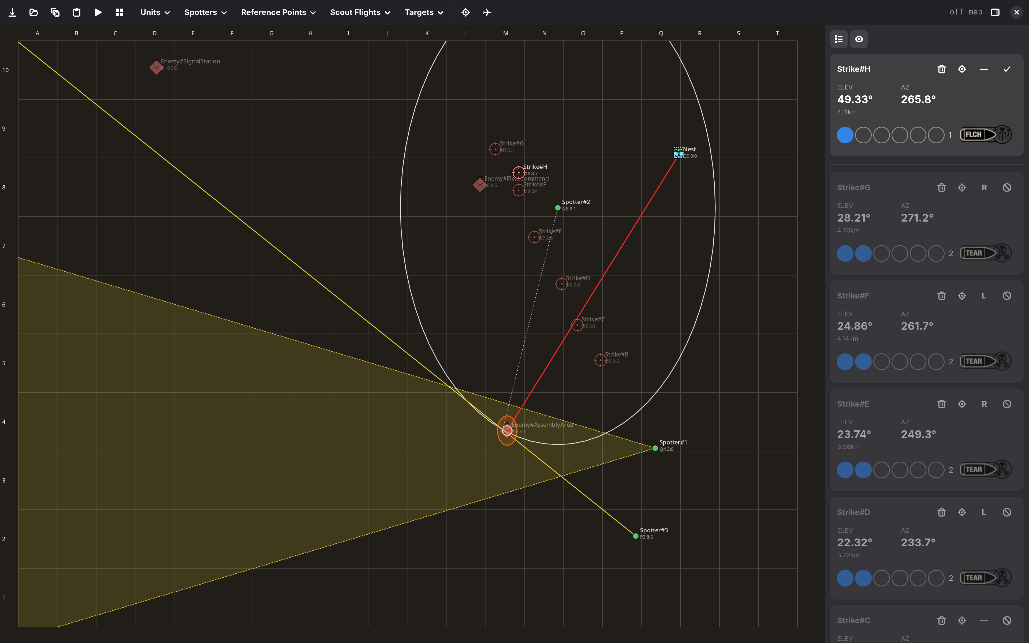Click the R side button on Strike#E
Image resolution: width=1029 pixels, height=643 pixels.
click(984, 404)
